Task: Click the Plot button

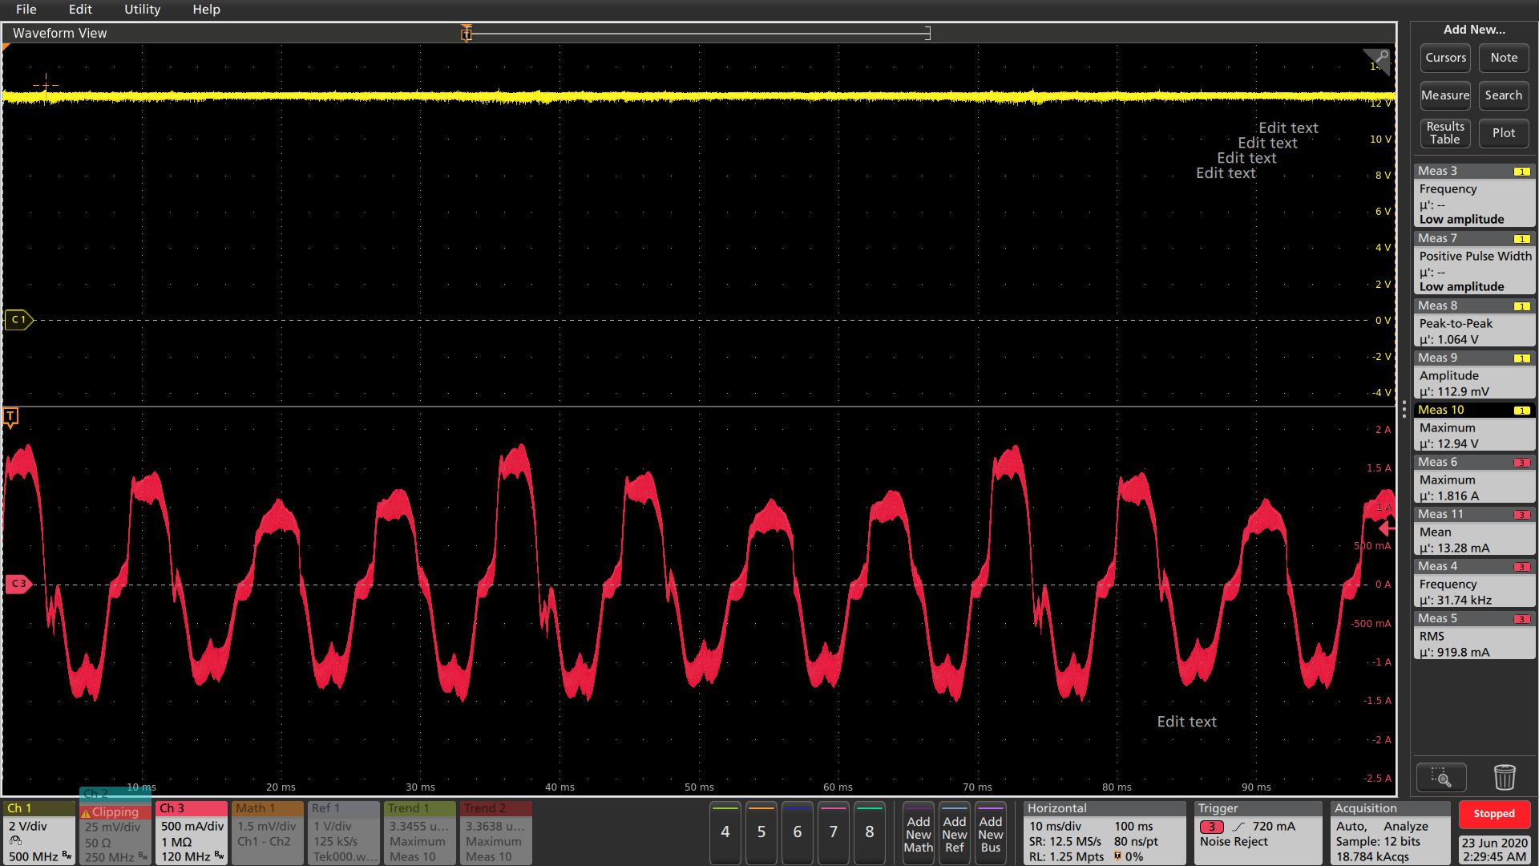Action: point(1504,133)
